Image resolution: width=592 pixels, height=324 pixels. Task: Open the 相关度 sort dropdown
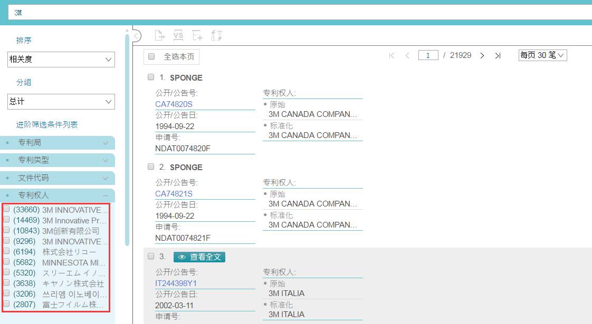61,60
